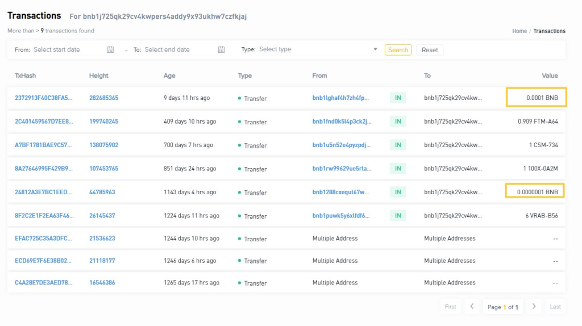Open block height 16546386

pyautogui.click(x=102, y=283)
